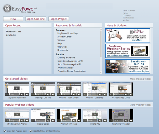The height and width of the screenshot is (134, 159).
Task: Click the resources list scrollbar thumb
Action: click(101, 44)
